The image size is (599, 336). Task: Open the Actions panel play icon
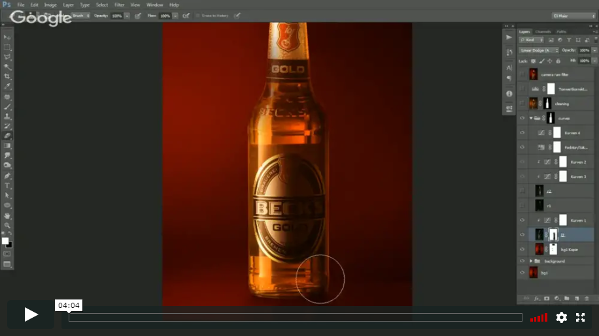click(x=509, y=37)
